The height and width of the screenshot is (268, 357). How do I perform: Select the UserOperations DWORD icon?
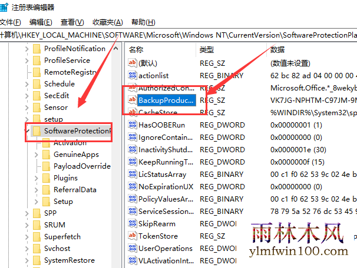(133, 248)
